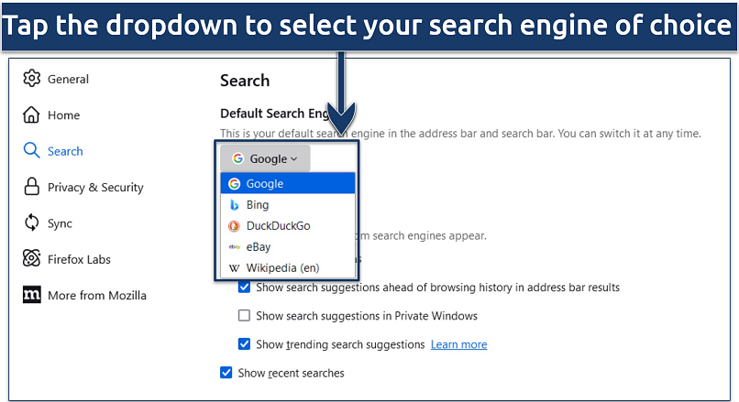Screen dimensions: 739x402
Task: Click the Sync arrows icon
Action: (x=32, y=223)
